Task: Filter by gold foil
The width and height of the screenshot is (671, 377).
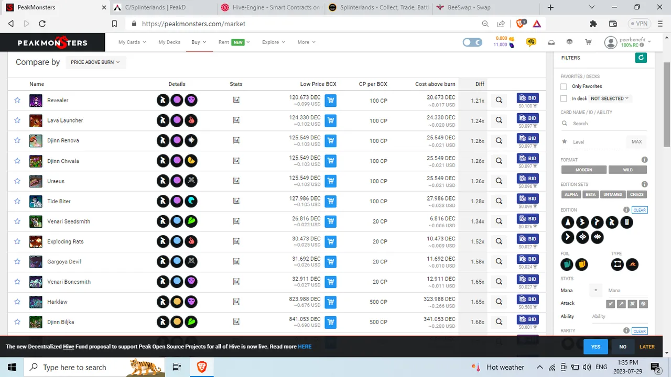Action: point(581,264)
